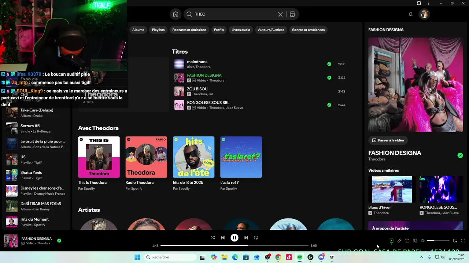Click the now playing cover art thumbnail
Screen dimensions: 469x263
(11, 241)
